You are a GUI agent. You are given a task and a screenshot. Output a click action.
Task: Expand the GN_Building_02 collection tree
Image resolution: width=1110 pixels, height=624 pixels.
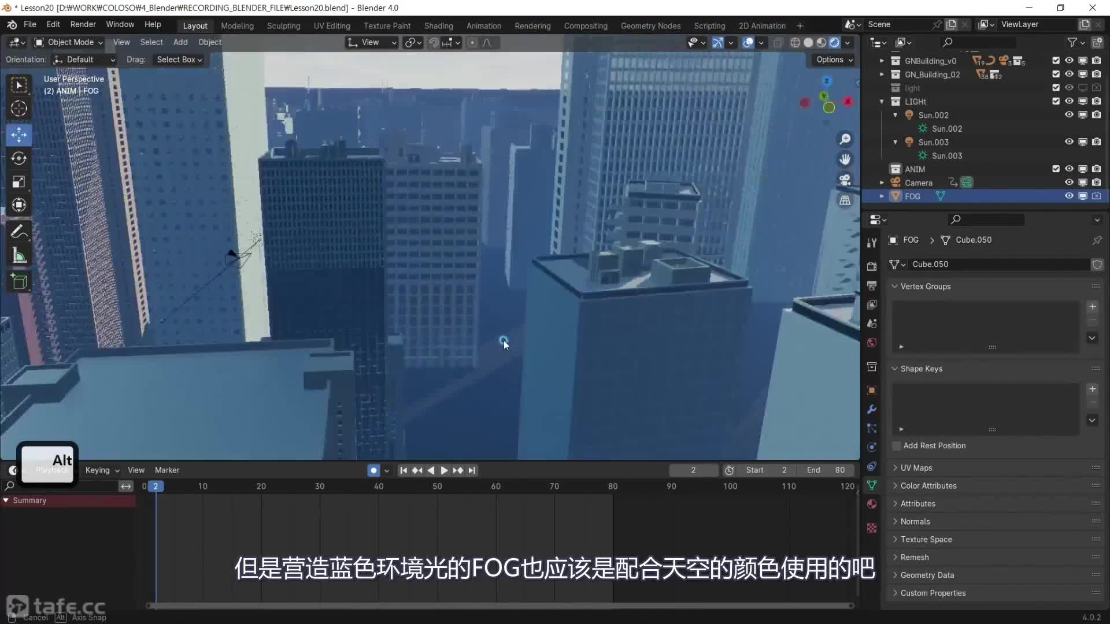882,75
